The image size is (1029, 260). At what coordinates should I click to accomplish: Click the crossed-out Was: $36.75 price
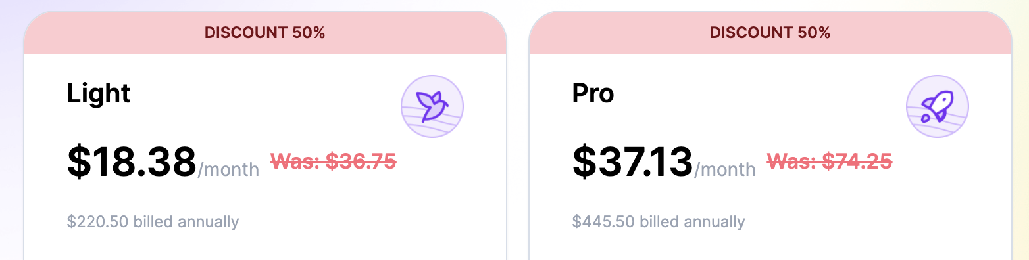point(334,160)
